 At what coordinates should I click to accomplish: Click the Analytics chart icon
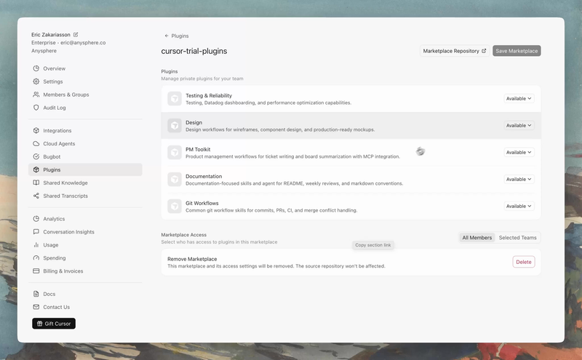36,219
